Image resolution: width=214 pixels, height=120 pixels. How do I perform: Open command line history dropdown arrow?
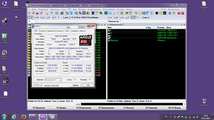185,104
